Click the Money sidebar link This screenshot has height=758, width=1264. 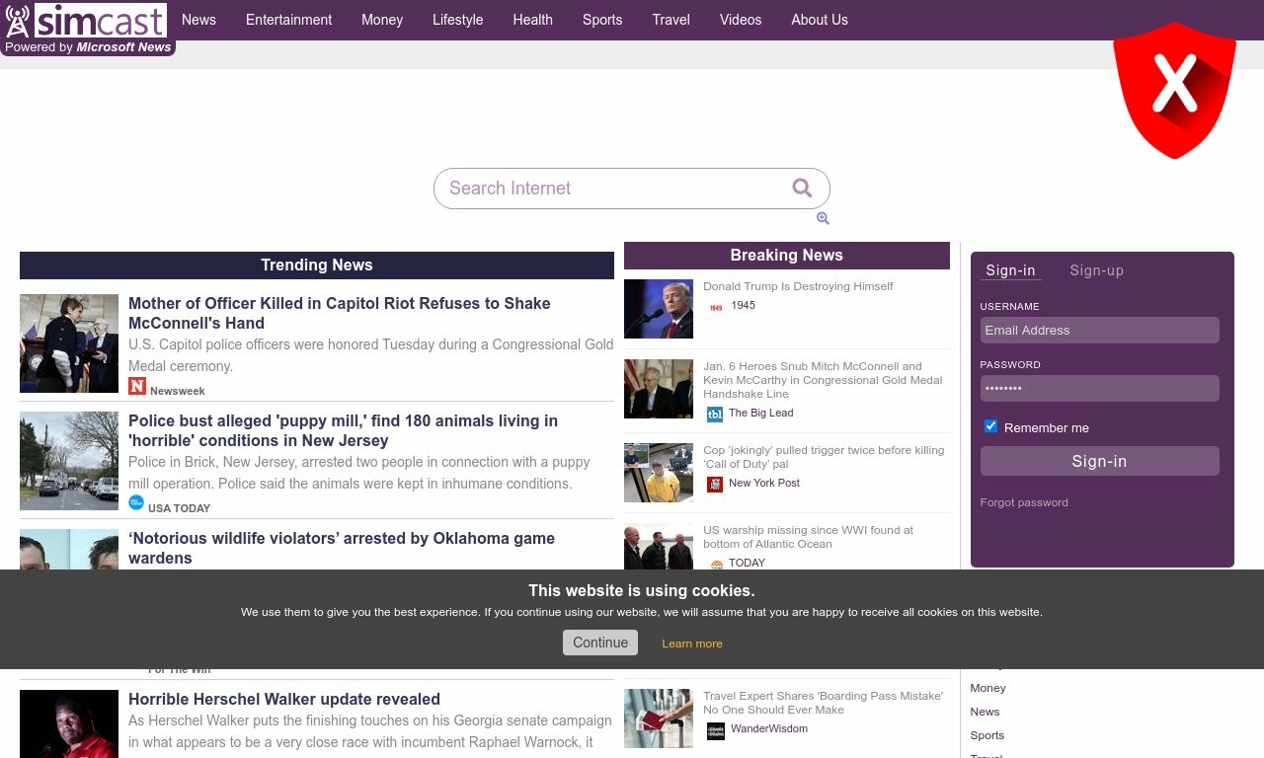[987, 688]
